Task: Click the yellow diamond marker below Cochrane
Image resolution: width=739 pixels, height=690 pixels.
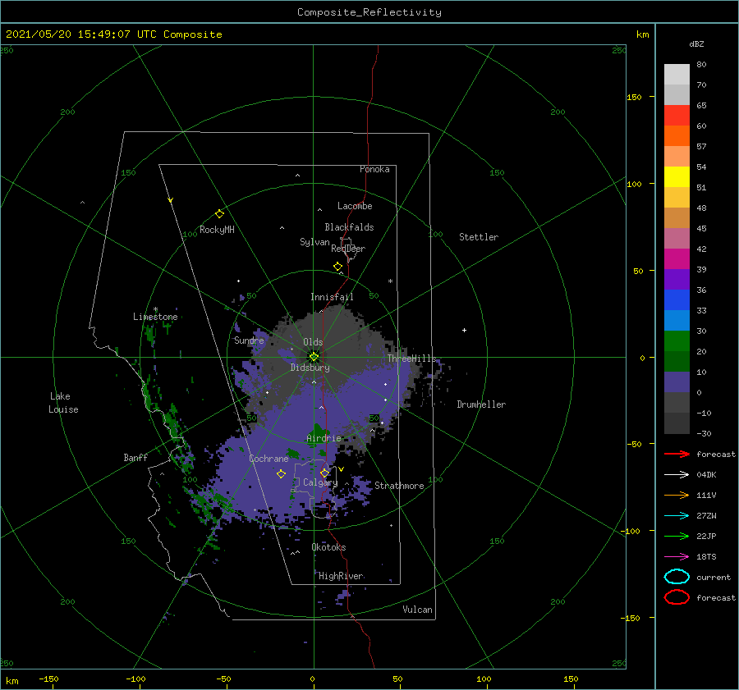Action: pos(281,474)
